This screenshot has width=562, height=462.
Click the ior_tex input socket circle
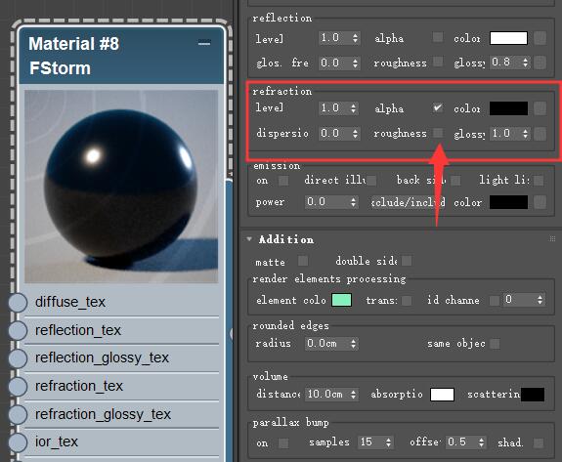click(x=18, y=441)
